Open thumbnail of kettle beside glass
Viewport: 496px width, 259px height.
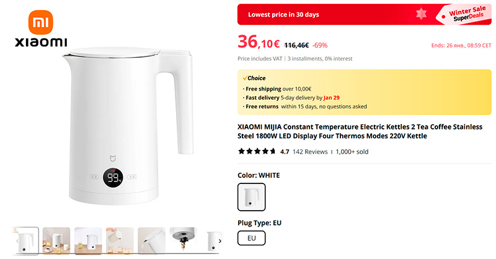pyautogui.click(x=88, y=241)
